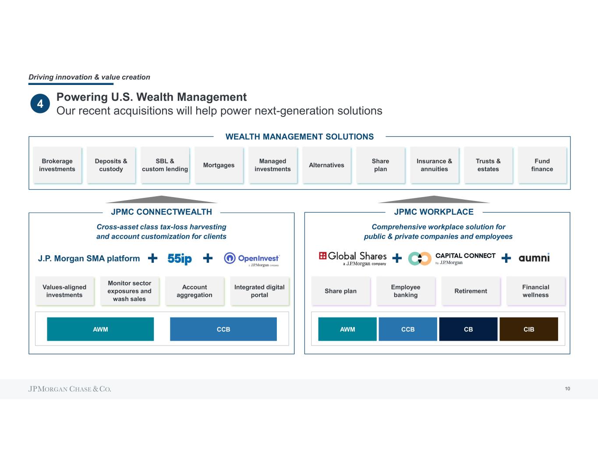Click the plus sign before the Capital Connect logo
Viewport: 598px width, 462px height.
point(397,258)
